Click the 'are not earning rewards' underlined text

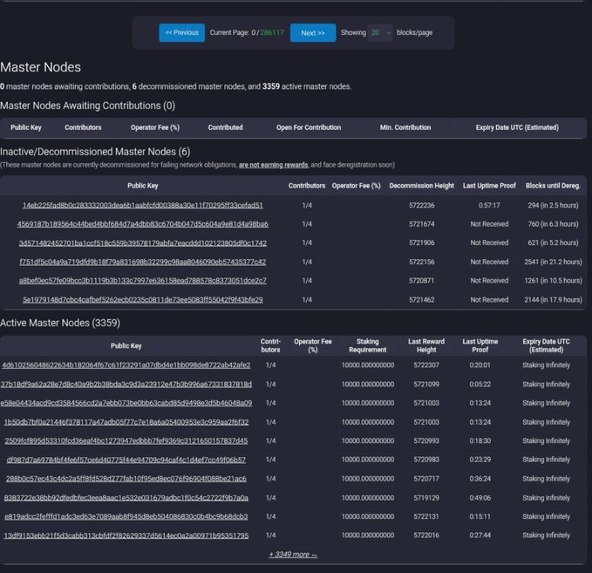pyautogui.click(x=274, y=165)
